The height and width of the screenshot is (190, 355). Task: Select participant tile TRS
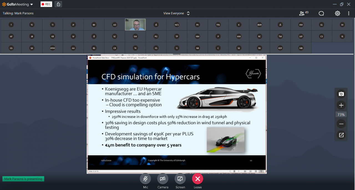(x=218, y=25)
